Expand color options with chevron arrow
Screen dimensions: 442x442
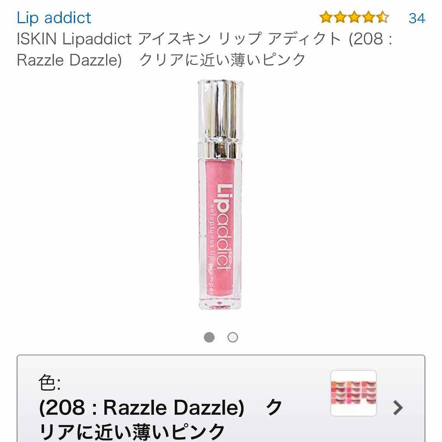coord(398,407)
